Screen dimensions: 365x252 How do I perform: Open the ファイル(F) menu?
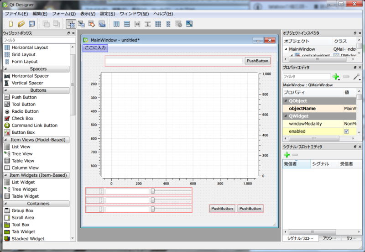(16, 14)
